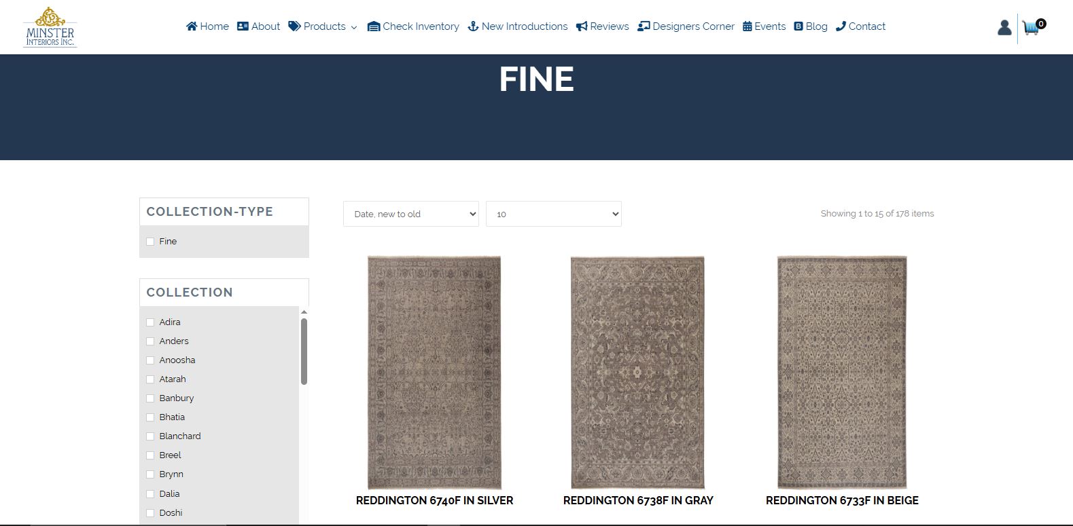1073x526 pixels.
Task: Open the items per page dropdown
Action: click(x=554, y=214)
